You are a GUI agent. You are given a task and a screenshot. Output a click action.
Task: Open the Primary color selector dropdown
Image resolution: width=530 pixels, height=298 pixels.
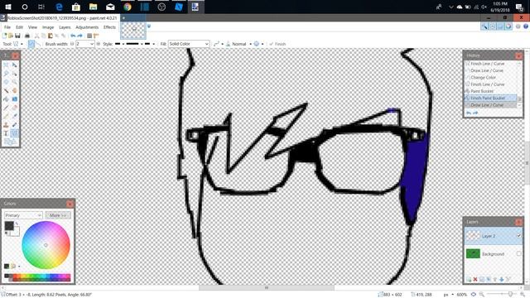click(23, 215)
